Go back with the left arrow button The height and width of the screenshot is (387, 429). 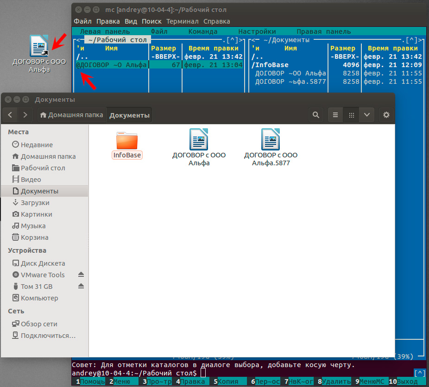tap(11, 115)
